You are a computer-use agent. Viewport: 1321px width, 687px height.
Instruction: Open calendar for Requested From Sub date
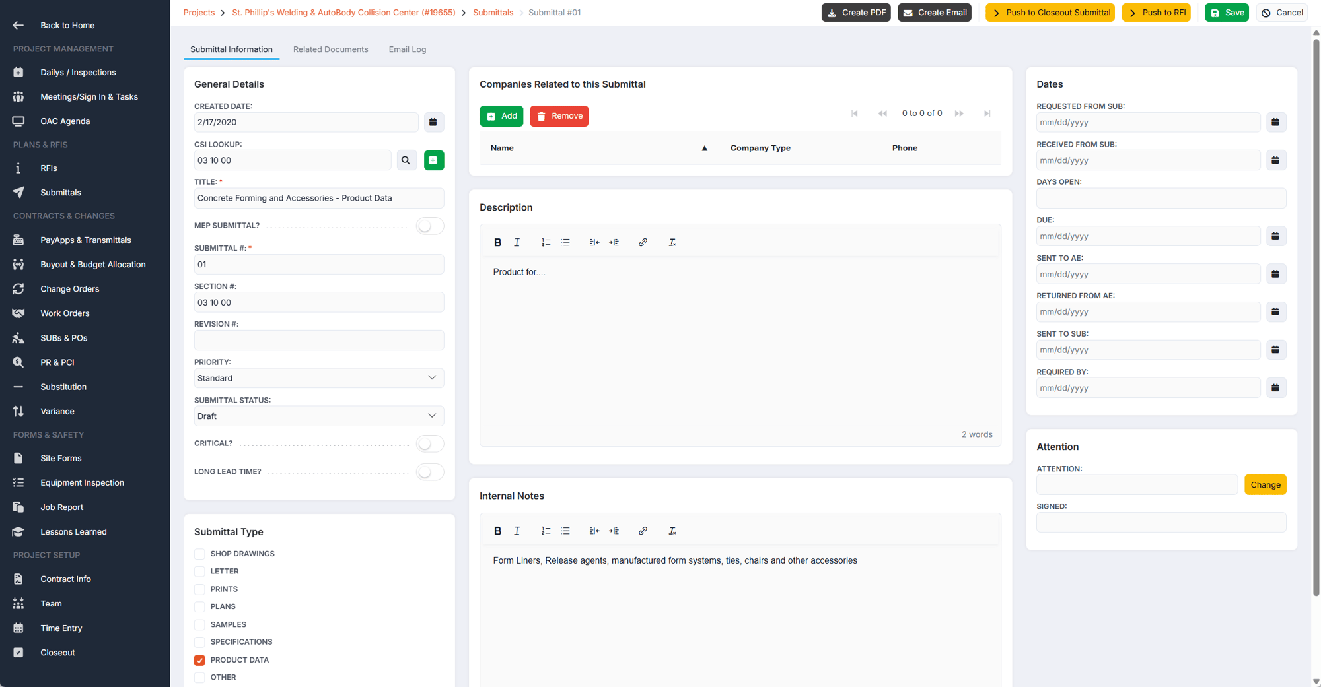click(1275, 122)
